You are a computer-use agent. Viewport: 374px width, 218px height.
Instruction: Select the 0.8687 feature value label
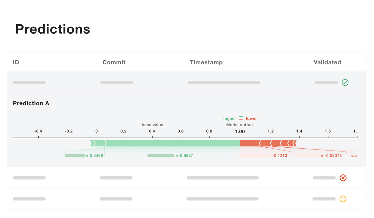click(x=185, y=155)
